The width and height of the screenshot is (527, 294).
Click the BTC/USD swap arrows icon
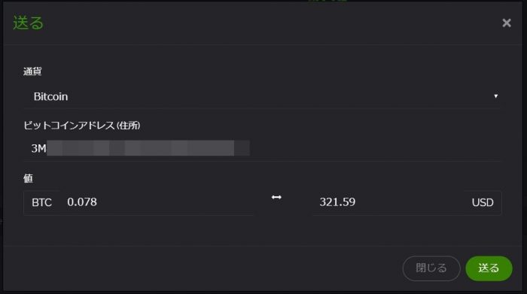[x=276, y=197]
